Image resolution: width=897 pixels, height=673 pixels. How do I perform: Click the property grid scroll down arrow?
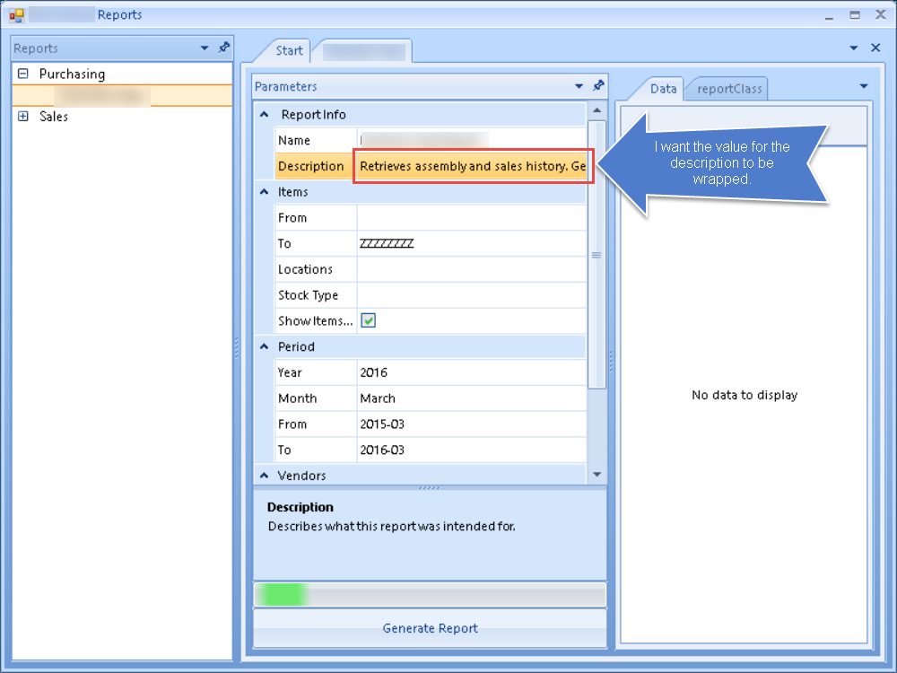597,475
